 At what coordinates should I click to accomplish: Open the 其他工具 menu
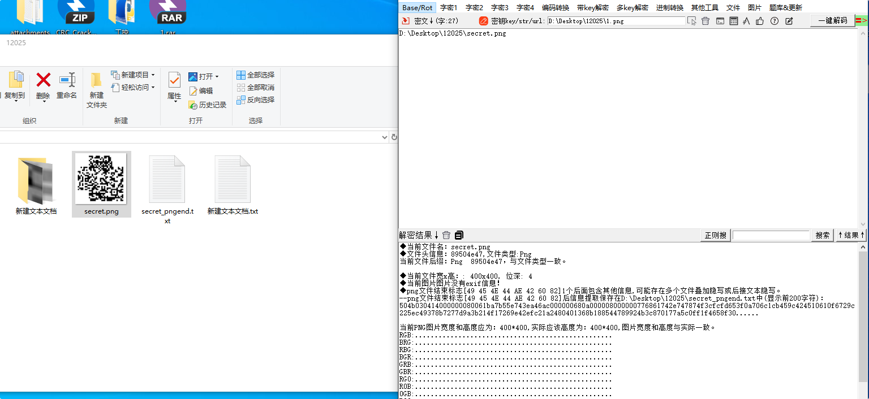(705, 7)
